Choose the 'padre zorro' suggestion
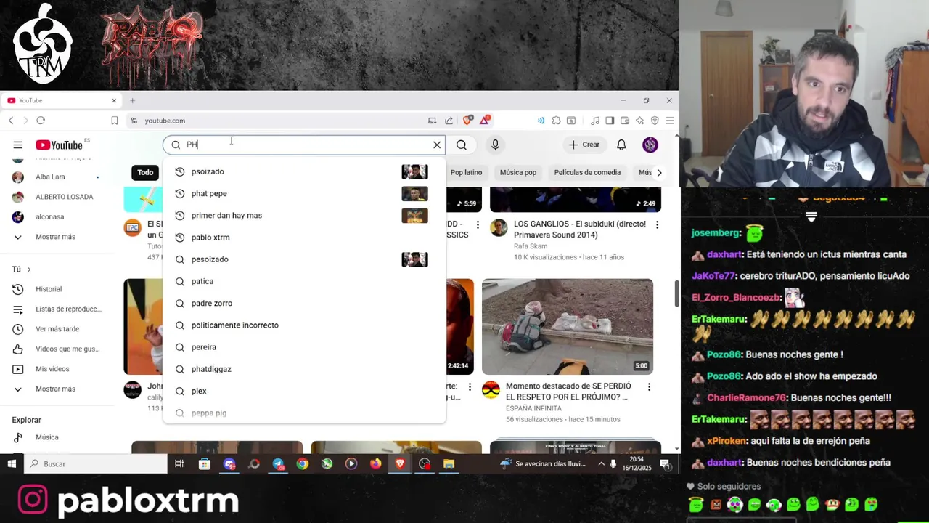Screen dimensions: 929x523 303,303
